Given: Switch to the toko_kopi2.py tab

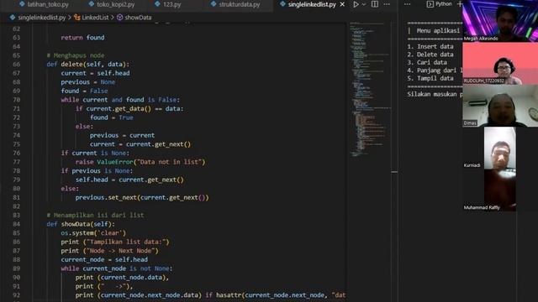Looking at the screenshot, I should (x=116, y=4).
